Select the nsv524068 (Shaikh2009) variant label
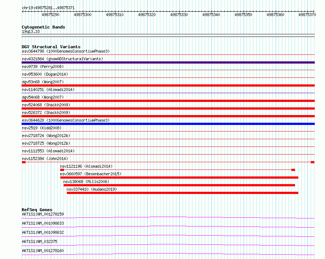 tap(46, 105)
